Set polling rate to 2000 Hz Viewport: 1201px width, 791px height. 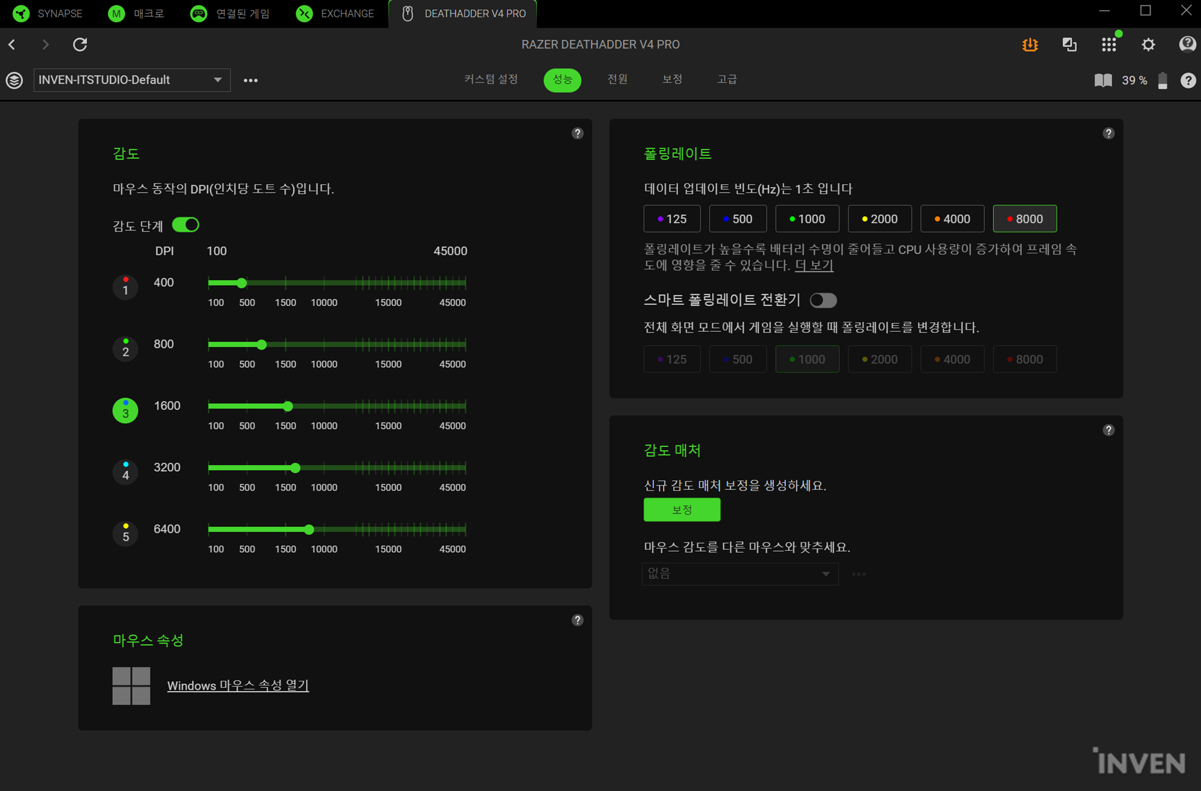(x=880, y=218)
